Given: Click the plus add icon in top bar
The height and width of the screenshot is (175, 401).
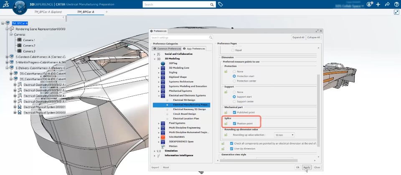Looking at the screenshot, I should pos(378,4).
